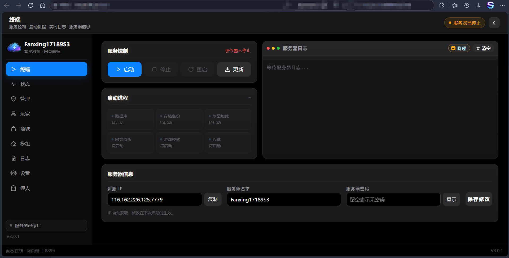Open the 状态 status page
This screenshot has height=258, width=509.
(x=47, y=84)
